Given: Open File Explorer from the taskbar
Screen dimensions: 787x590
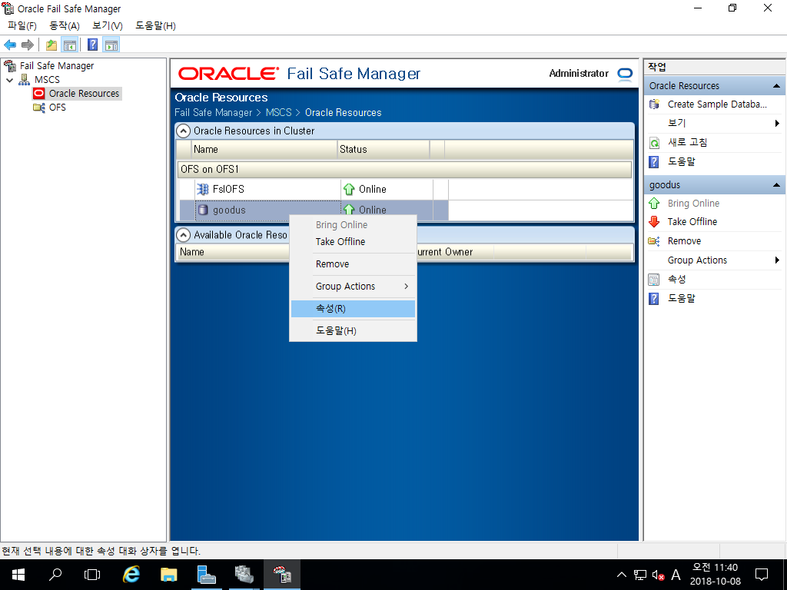Looking at the screenshot, I should click(168, 575).
